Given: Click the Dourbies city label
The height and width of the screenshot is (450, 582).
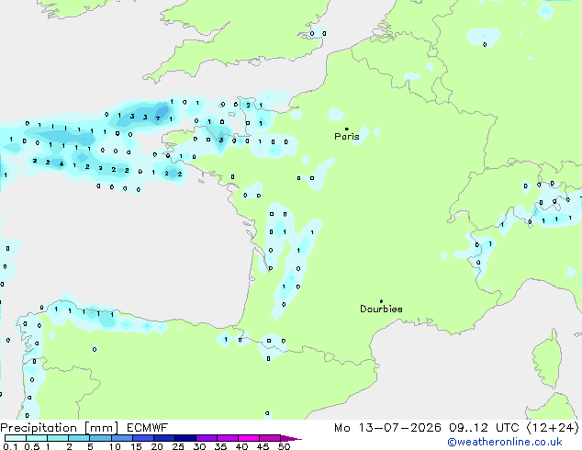Looking at the screenshot, I should click(x=381, y=309).
